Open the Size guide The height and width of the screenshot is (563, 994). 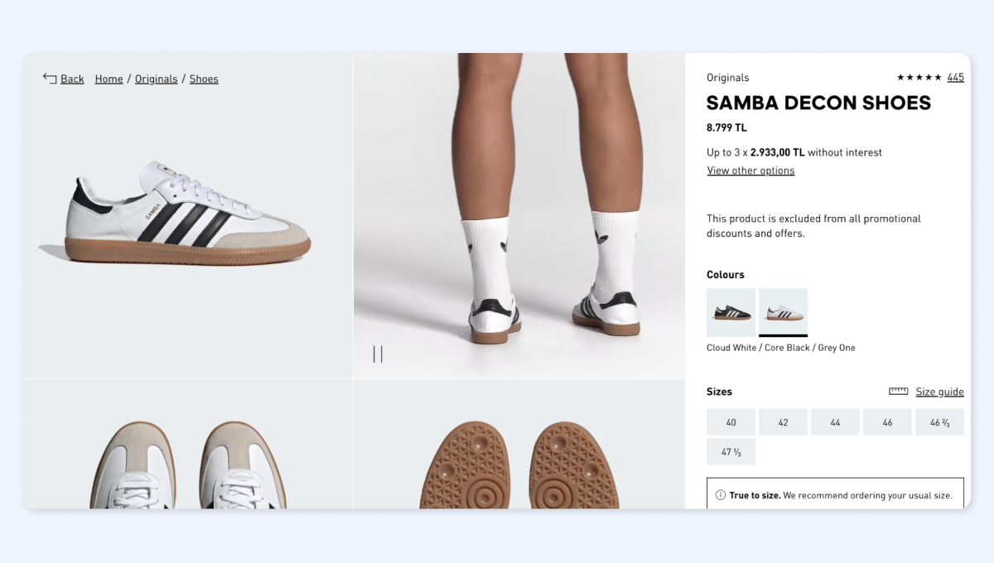[x=939, y=392]
